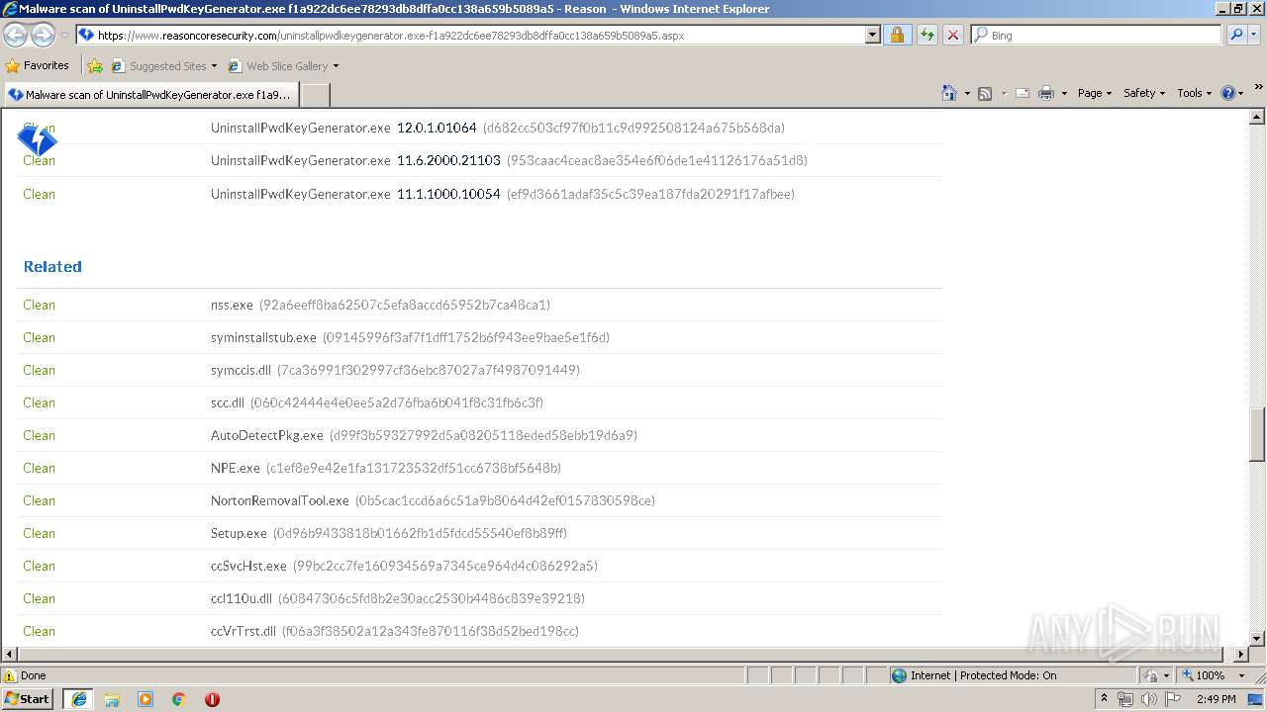Image resolution: width=1267 pixels, height=712 pixels.
Task: Open the Page menu
Action: (x=1094, y=93)
